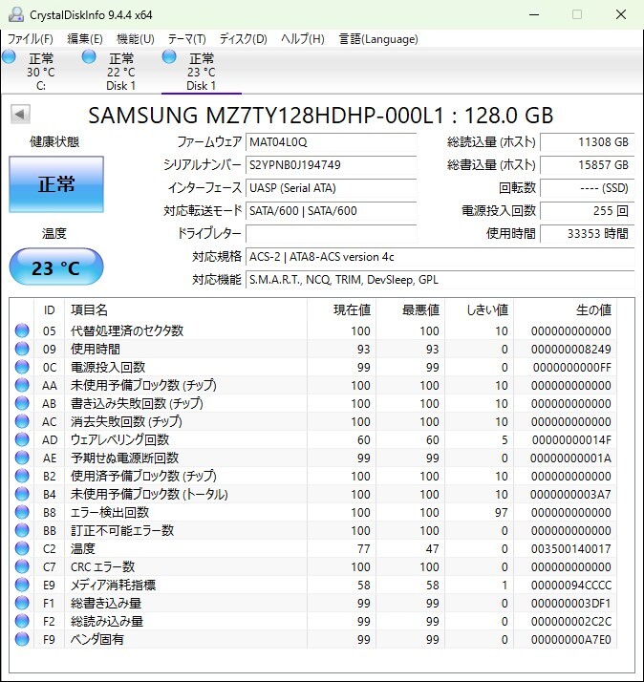644x682 pixels.
Task: Open the 編集(E) menu
Action: 85,39
